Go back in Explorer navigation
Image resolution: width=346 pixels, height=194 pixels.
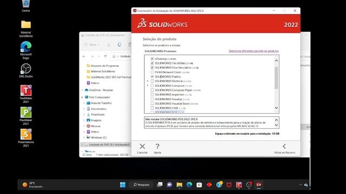point(84,57)
